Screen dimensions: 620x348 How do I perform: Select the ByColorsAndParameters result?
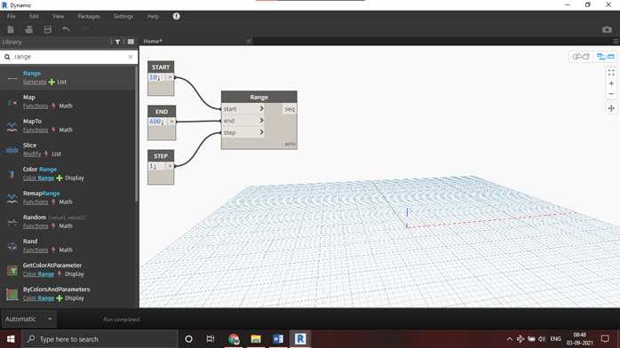coord(68,294)
